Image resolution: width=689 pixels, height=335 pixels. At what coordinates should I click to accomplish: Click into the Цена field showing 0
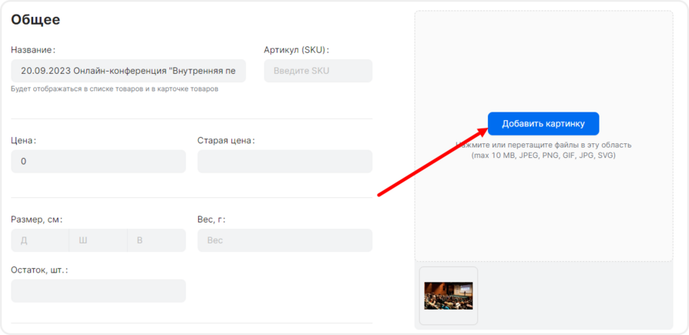(x=98, y=162)
